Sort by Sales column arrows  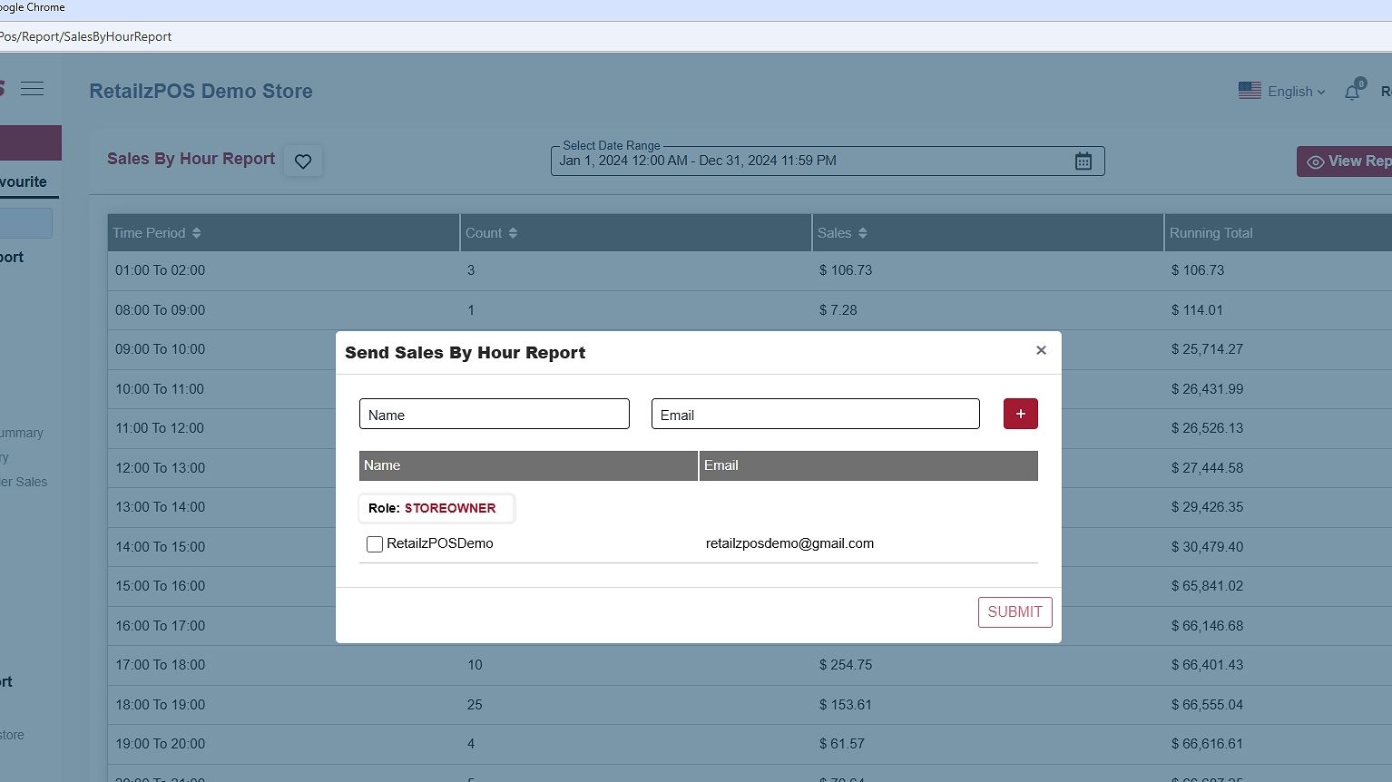coord(862,233)
